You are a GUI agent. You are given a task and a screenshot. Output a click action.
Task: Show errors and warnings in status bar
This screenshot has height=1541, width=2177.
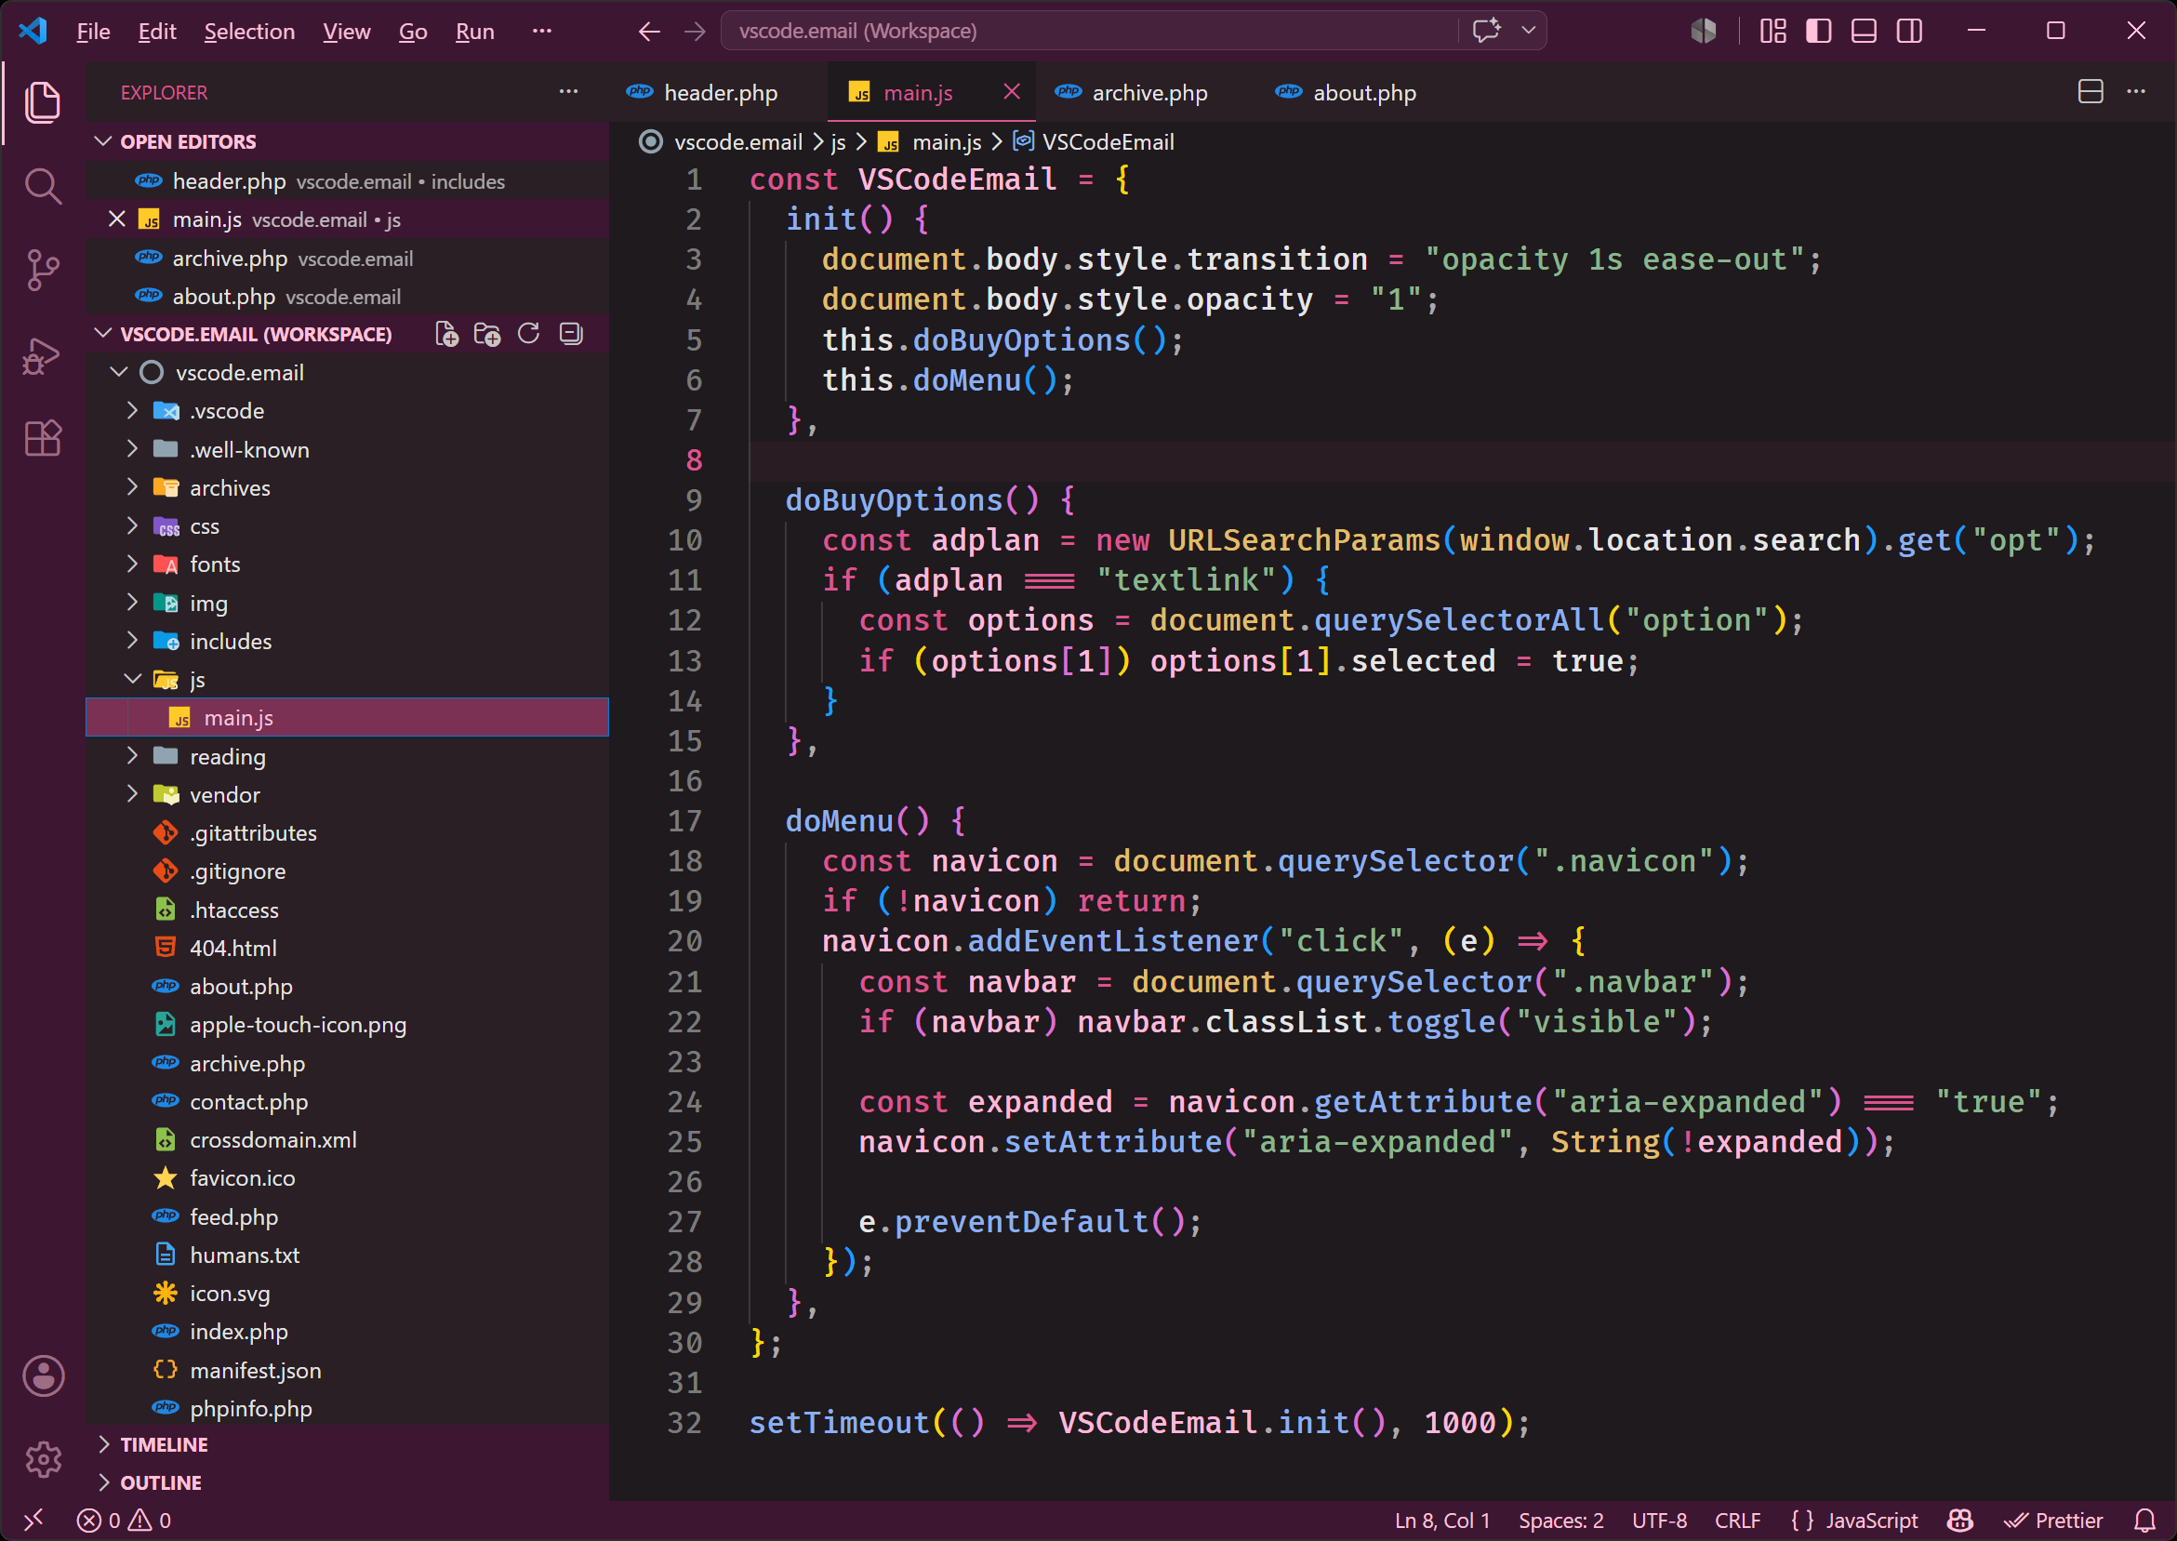tap(124, 1521)
